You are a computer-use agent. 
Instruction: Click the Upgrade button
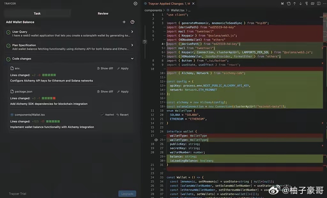[127, 194]
